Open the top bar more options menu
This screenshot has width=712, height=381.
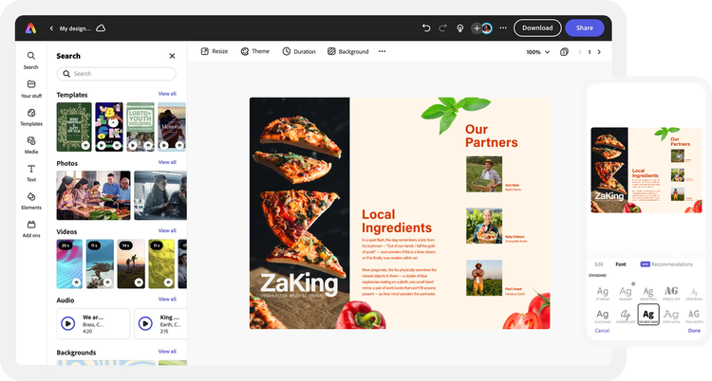coord(503,28)
